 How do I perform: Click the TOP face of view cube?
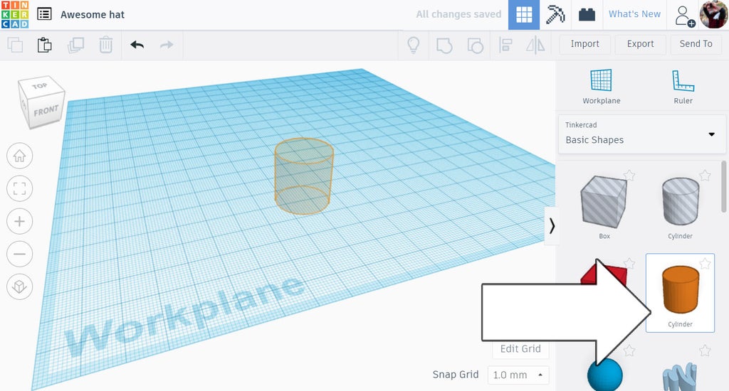coord(41,86)
